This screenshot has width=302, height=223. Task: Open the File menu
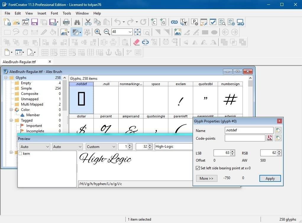7,13
